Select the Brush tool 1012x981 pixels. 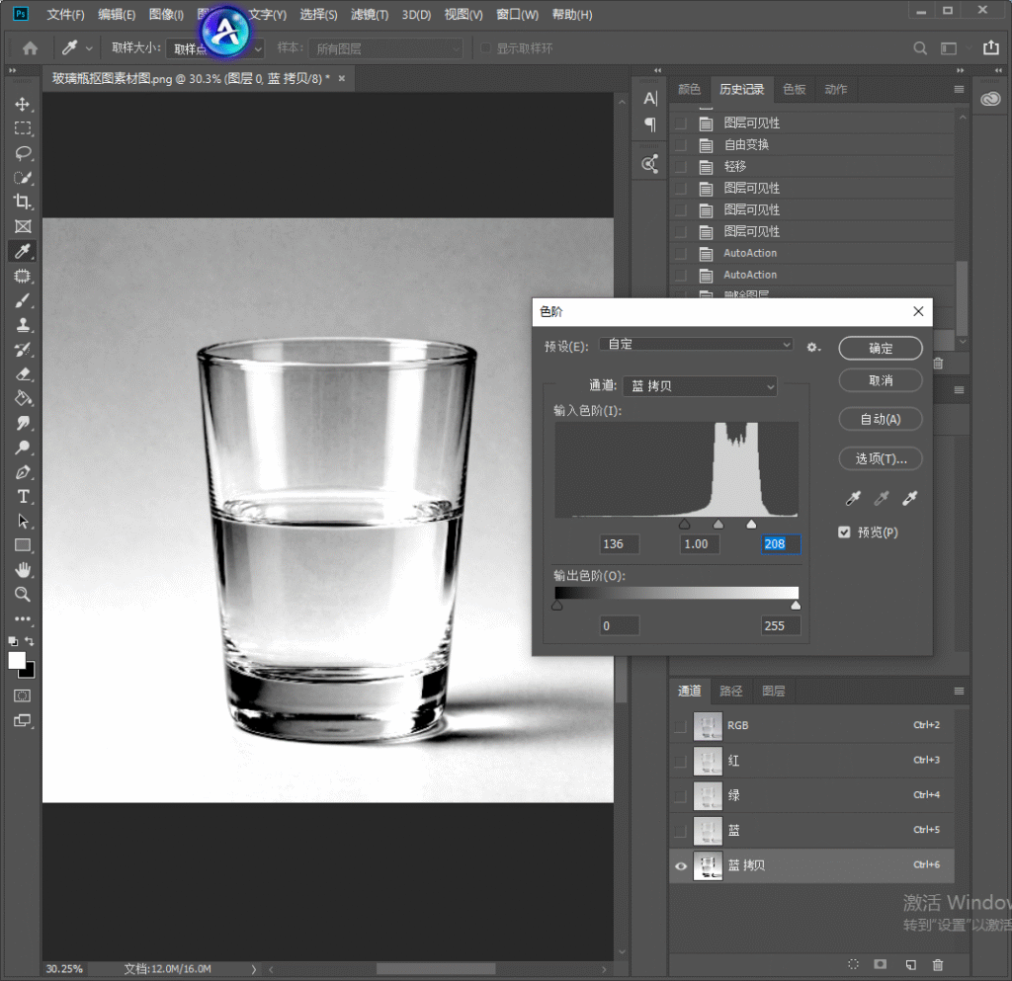click(x=23, y=300)
